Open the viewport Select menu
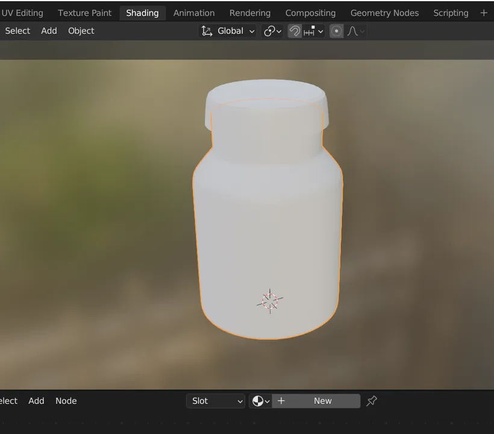 coord(17,31)
